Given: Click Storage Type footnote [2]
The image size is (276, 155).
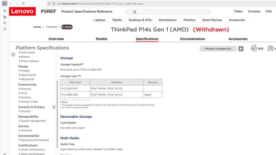Looking at the screenshot, I should (80, 76).
